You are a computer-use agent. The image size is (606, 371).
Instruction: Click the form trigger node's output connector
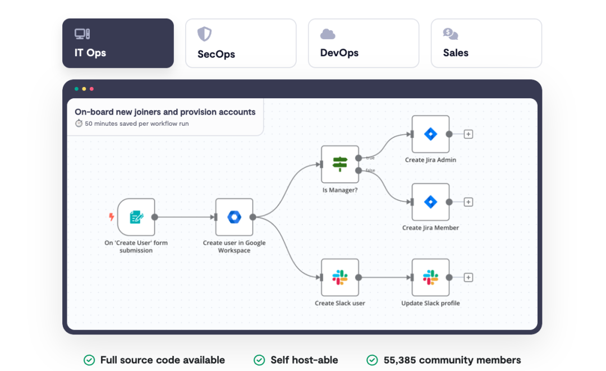click(155, 217)
